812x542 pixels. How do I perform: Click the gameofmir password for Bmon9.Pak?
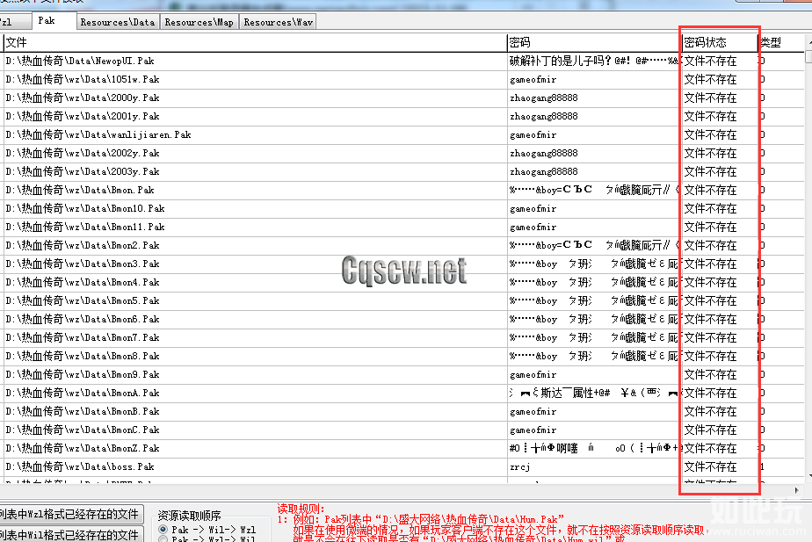[533, 375]
